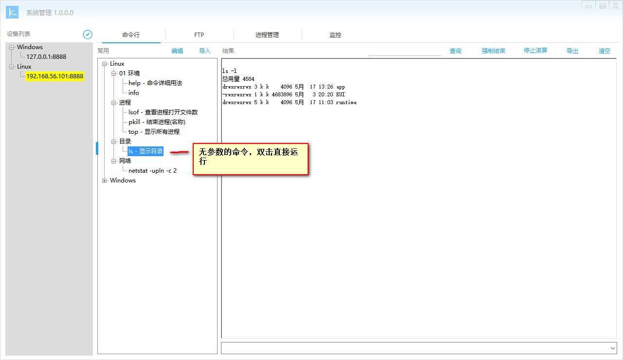The image size is (623, 360).
Task: Minimize the 系统管理 window
Action: click(x=589, y=6)
